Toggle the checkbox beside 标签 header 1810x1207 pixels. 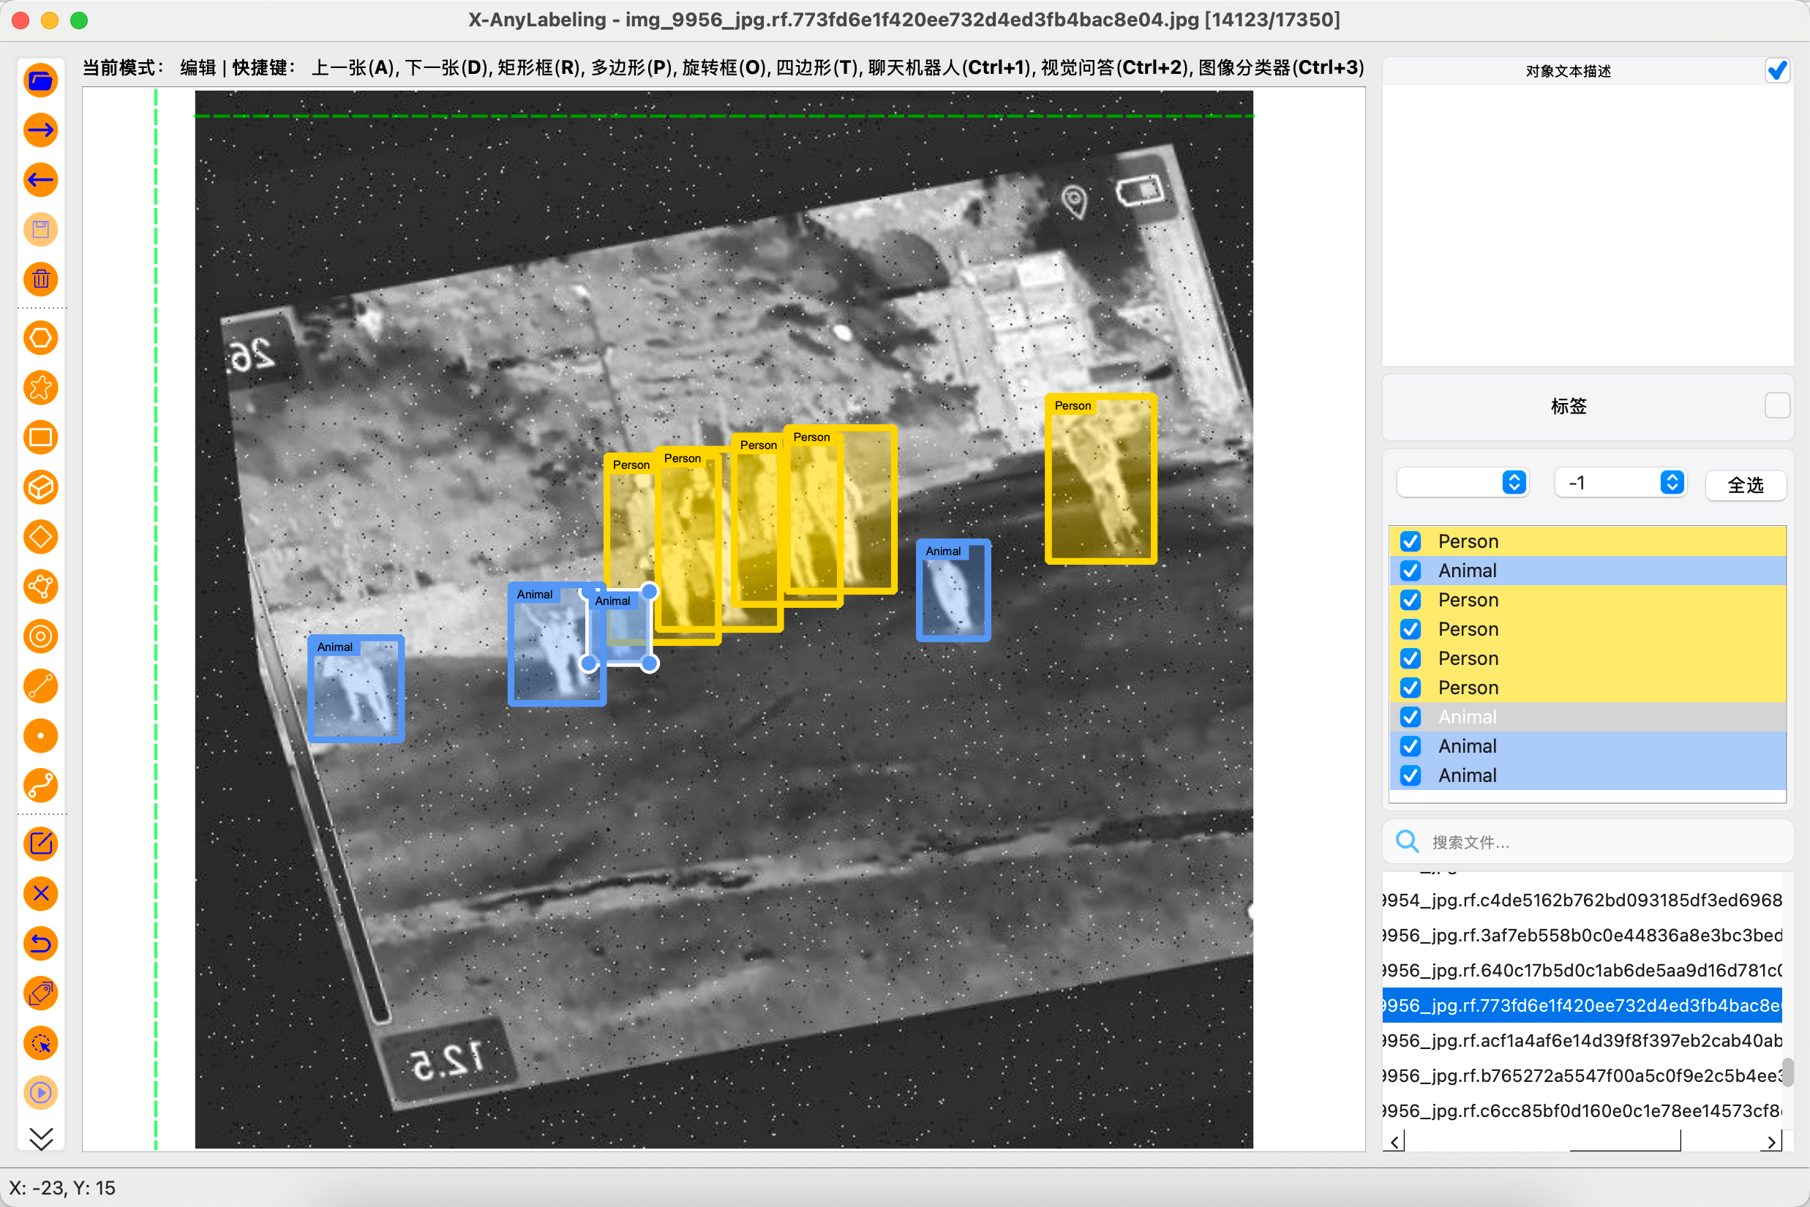point(1777,406)
